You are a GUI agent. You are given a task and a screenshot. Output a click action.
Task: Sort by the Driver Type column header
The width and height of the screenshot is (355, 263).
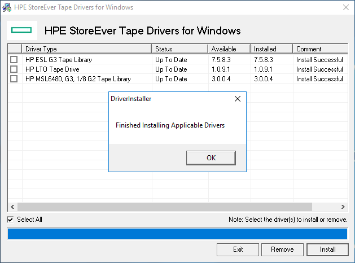[87, 49]
